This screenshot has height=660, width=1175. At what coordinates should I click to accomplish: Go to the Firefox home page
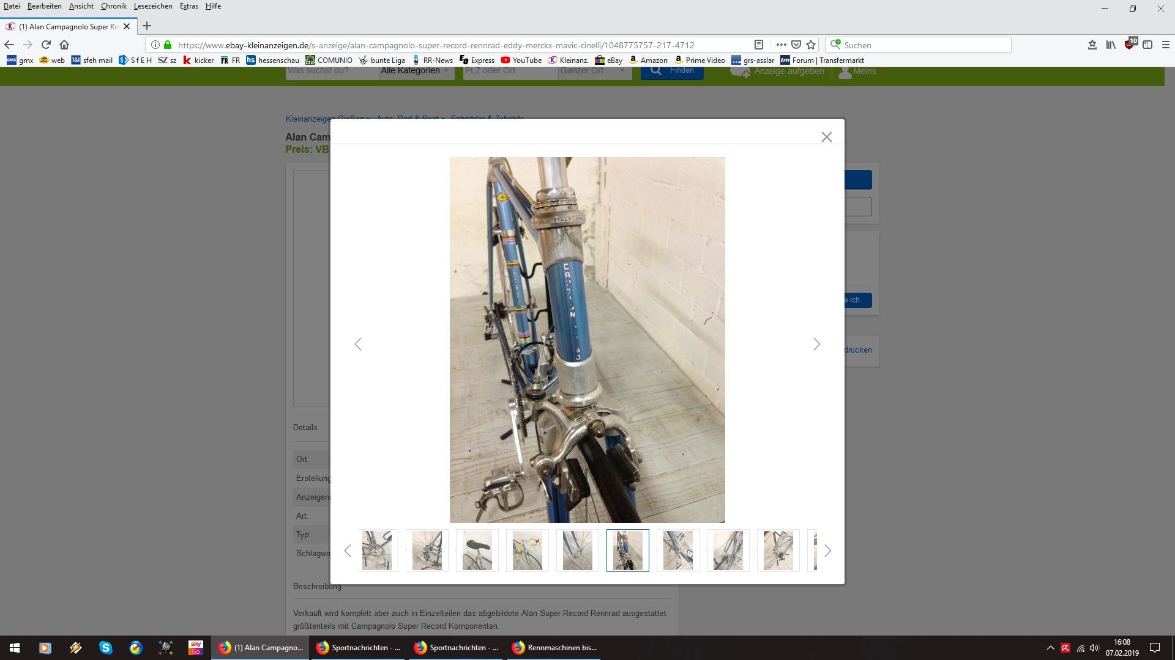pyautogui.click(x=64, y=45)
